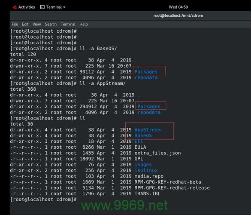Click Packages directory under BaseOS listing
The height and width of the screenshot is (215, 251).
[x=146, y=72]
